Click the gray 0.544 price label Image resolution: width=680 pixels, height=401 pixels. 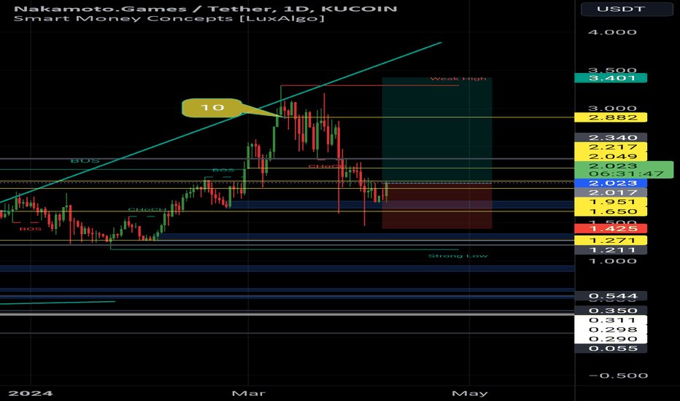point(611,296)
